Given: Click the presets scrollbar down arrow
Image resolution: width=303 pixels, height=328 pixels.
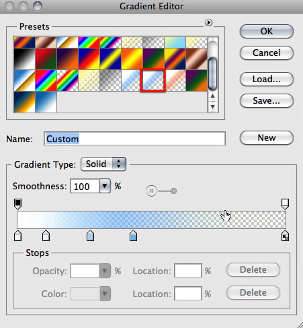Looking at the screenshot, I should coord(213,107).
